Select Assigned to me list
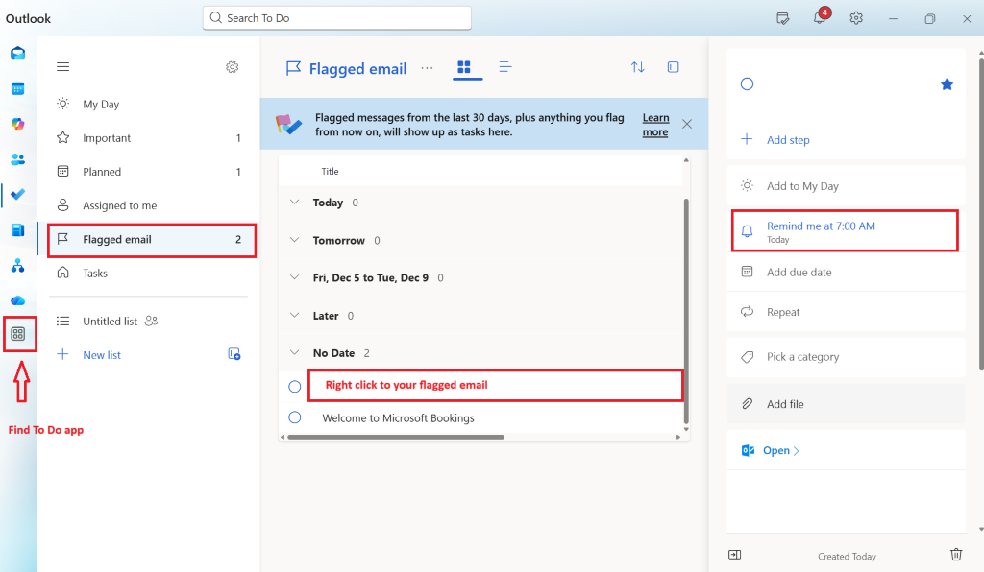Viewport: 984px width, 572px height. pos(149,205)
